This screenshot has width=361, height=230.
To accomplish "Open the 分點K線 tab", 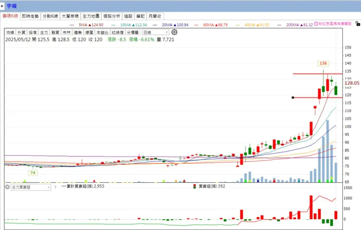I will (50, 16).
